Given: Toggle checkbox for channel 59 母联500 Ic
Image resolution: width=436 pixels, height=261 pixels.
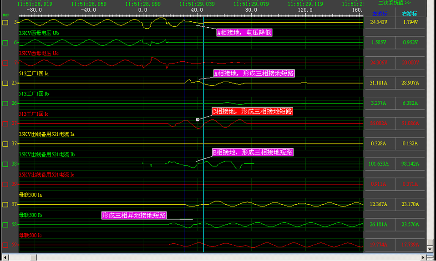Looking at the screenshot, I should coord(5,245).
